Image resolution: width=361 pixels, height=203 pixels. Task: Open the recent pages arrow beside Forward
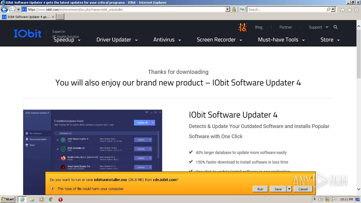pos(18,9)
